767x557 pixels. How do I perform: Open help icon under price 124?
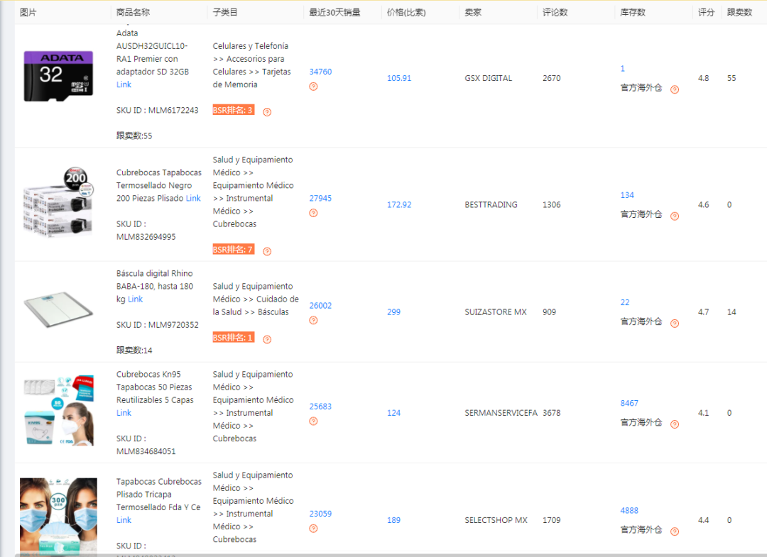point(312,421)
